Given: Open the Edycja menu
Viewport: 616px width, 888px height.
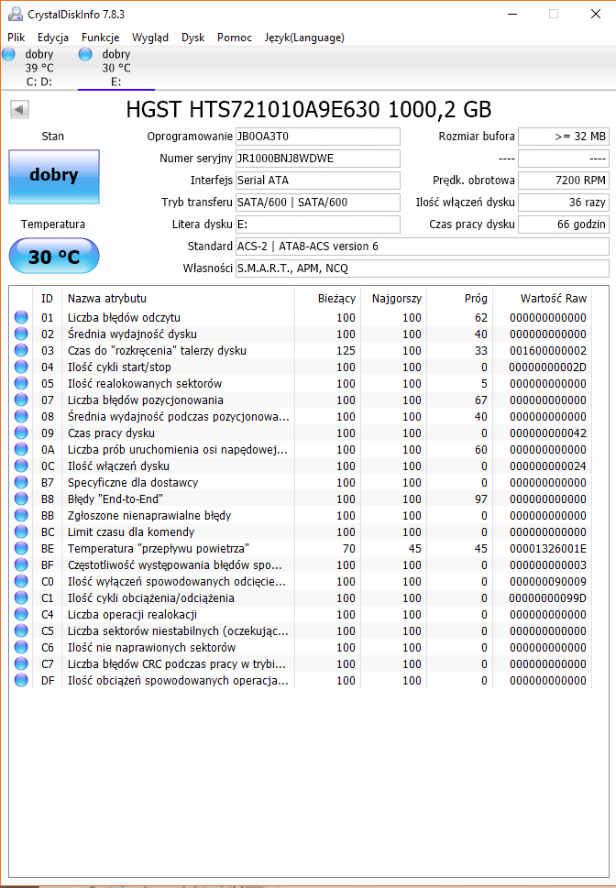Looking at the screenshot, I should tap(53, 38).
